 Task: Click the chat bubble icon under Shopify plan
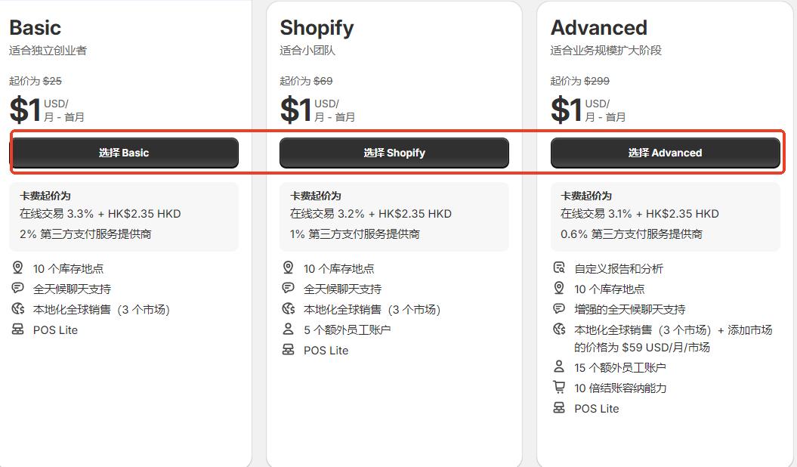(288, 288)
